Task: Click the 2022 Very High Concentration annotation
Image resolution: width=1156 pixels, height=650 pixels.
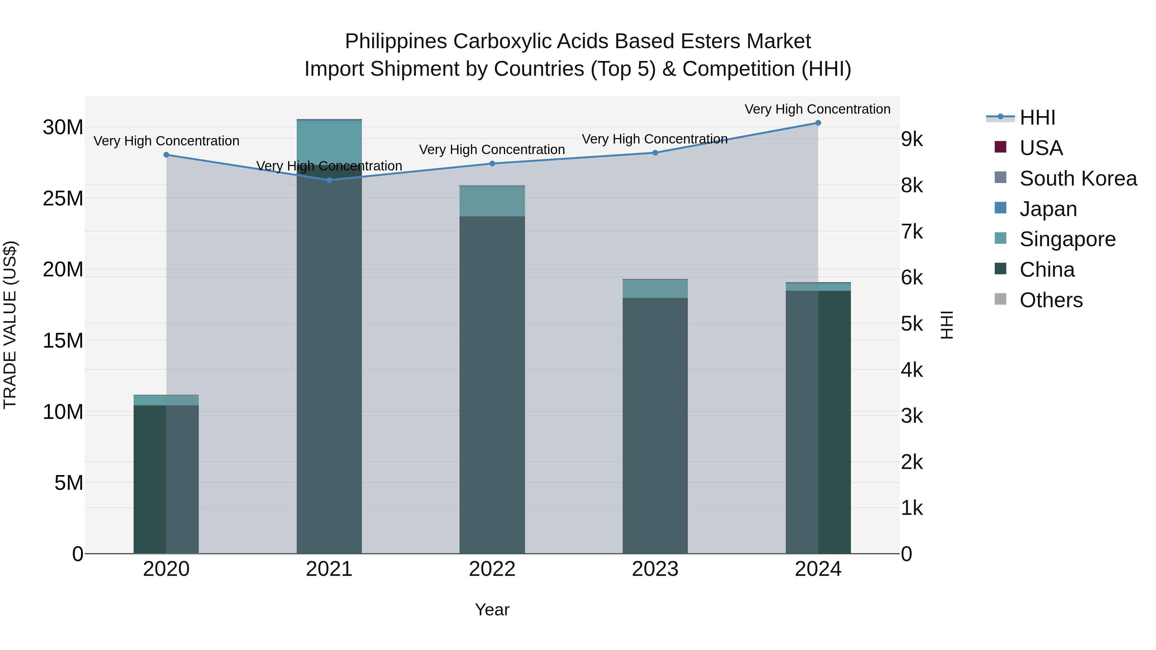Action: click(x=492, y=149)
